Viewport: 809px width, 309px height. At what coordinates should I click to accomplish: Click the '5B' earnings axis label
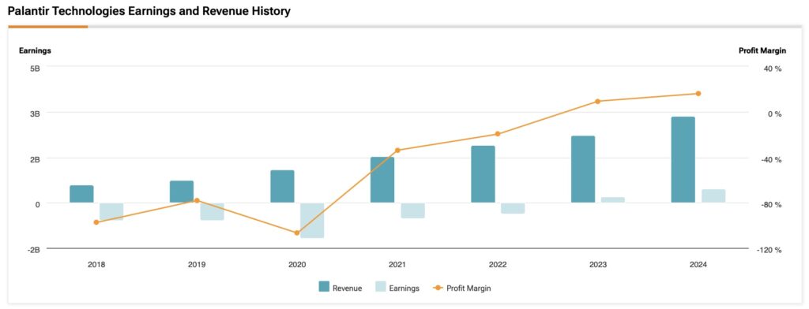click(x=35, y=68)
